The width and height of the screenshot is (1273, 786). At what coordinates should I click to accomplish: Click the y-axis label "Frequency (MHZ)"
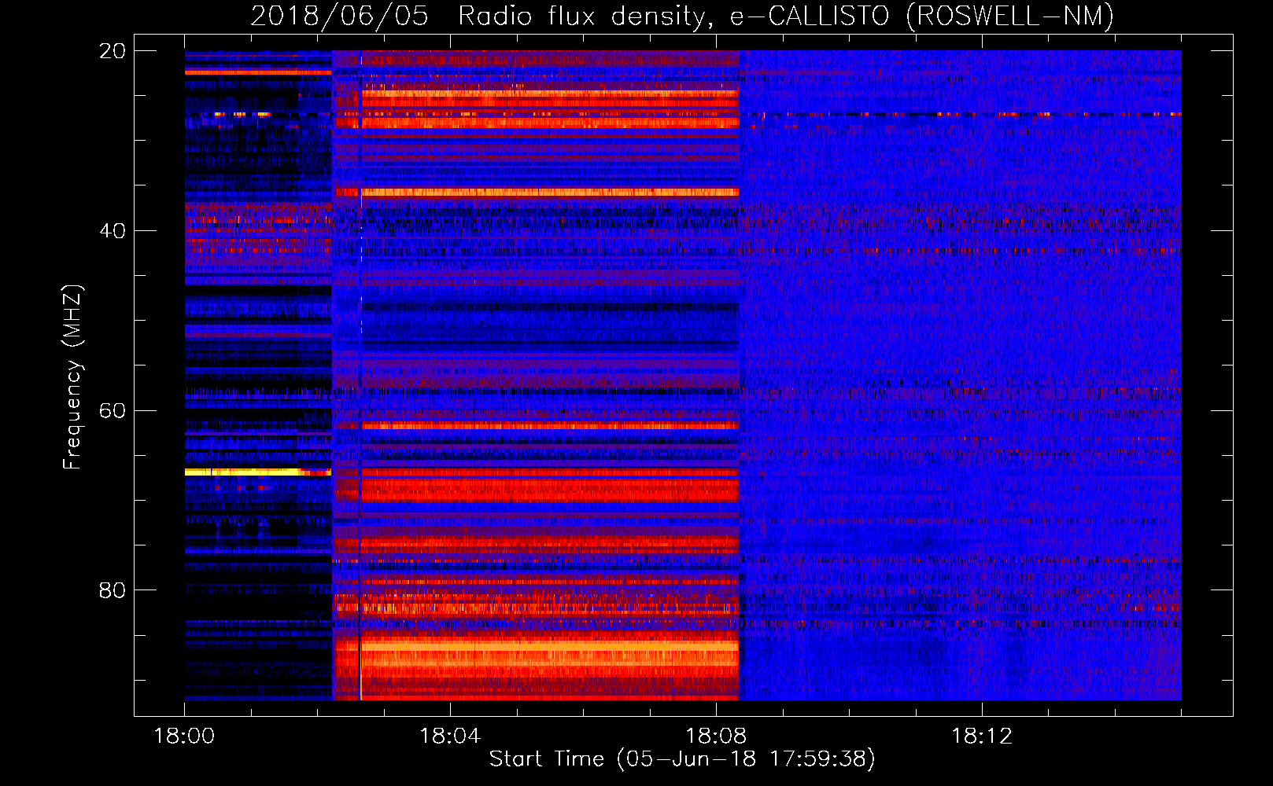pos(72,377)
